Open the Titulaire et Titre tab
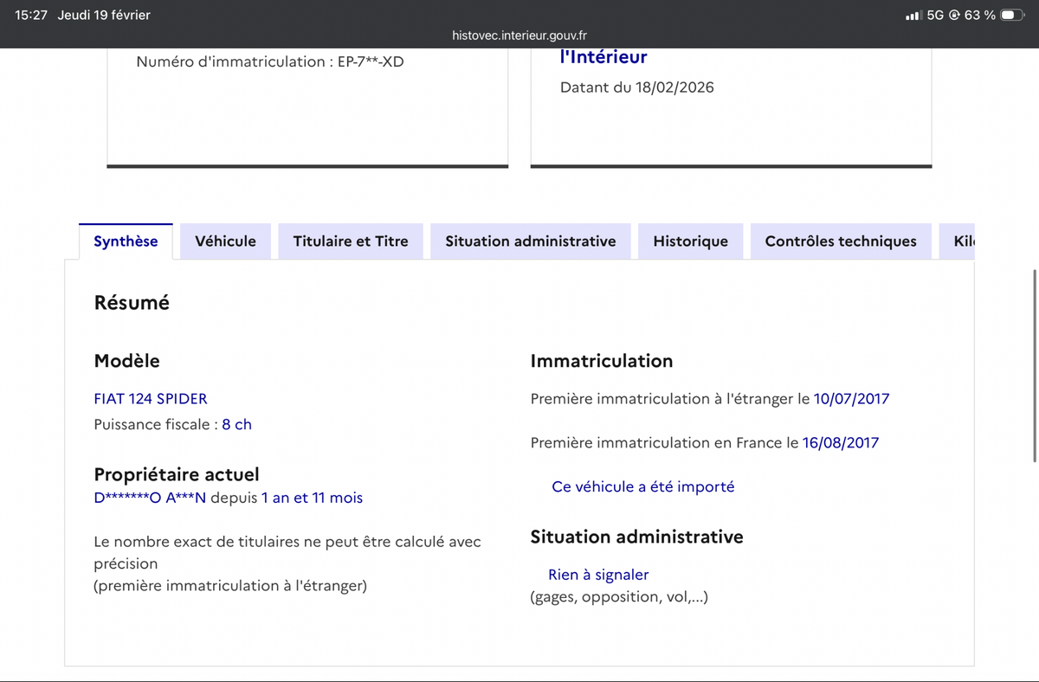1039x682 pixels. pyautogui.click(x=351, y=241)
